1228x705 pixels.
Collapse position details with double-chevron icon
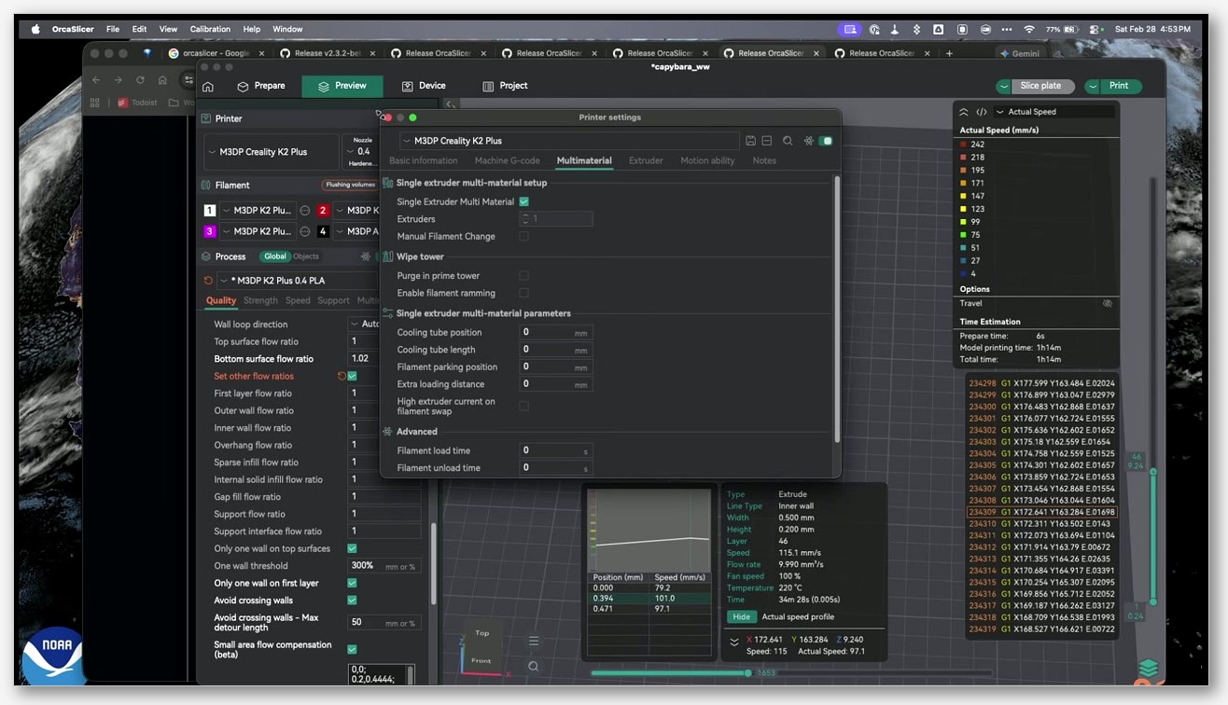coord(734,643)
